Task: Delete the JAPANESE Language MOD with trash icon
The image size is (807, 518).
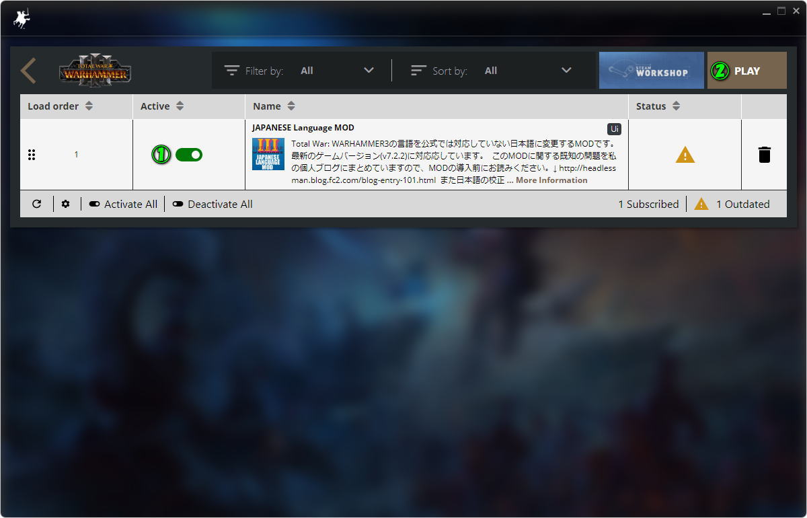Action: pyautogui.click(x=765, y=155)
